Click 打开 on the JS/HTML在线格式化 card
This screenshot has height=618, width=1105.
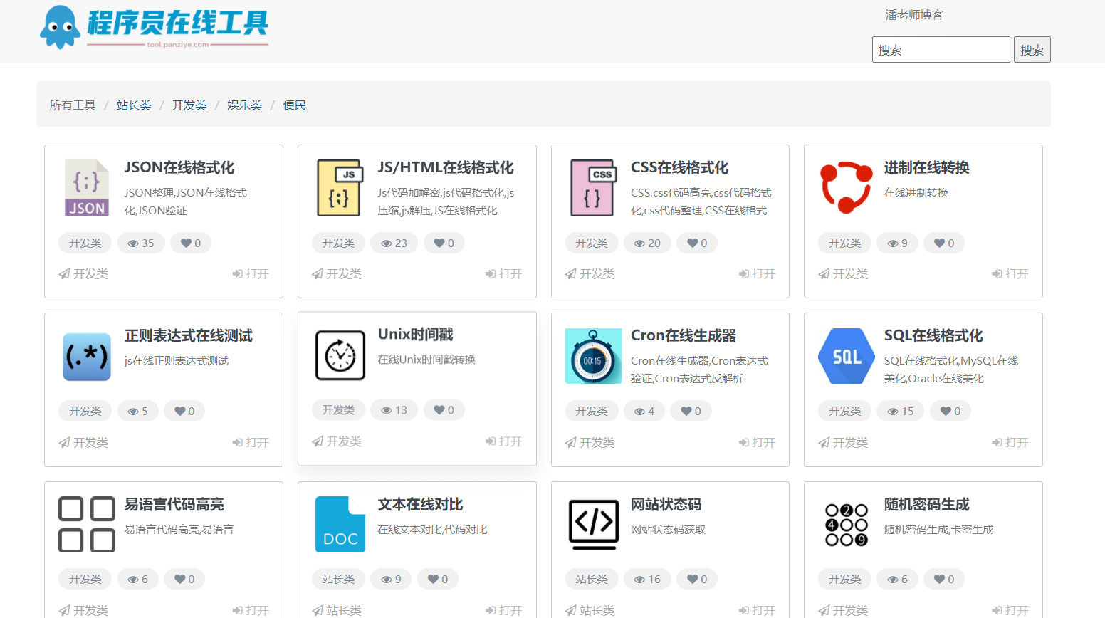(x=504, y=273)
